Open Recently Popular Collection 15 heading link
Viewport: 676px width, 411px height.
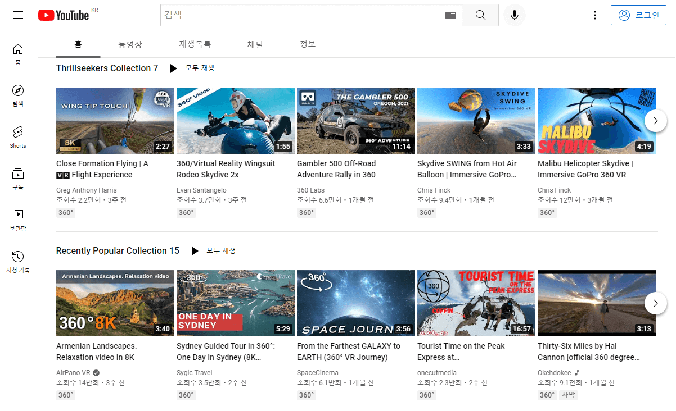click(x=118, y=250)
